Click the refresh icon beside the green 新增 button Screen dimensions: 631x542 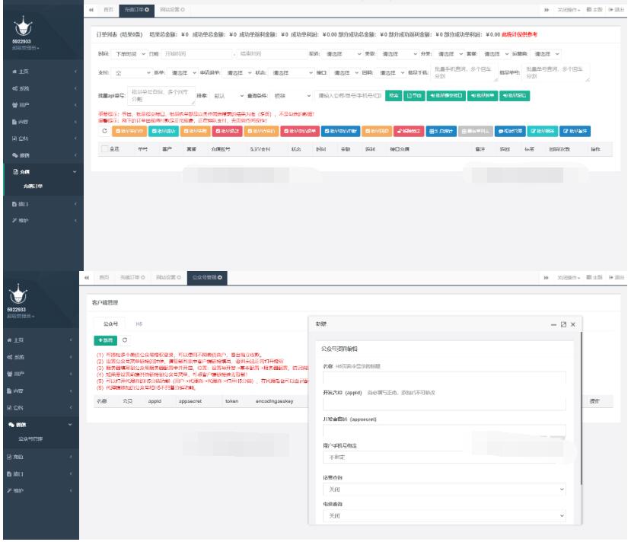124,340
